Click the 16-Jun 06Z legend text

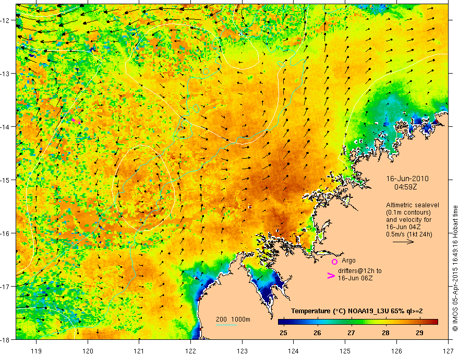coord(355,278)
